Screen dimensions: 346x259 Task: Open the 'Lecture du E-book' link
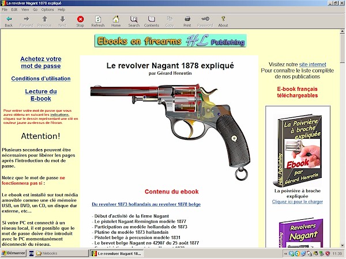tap(41, 95)
